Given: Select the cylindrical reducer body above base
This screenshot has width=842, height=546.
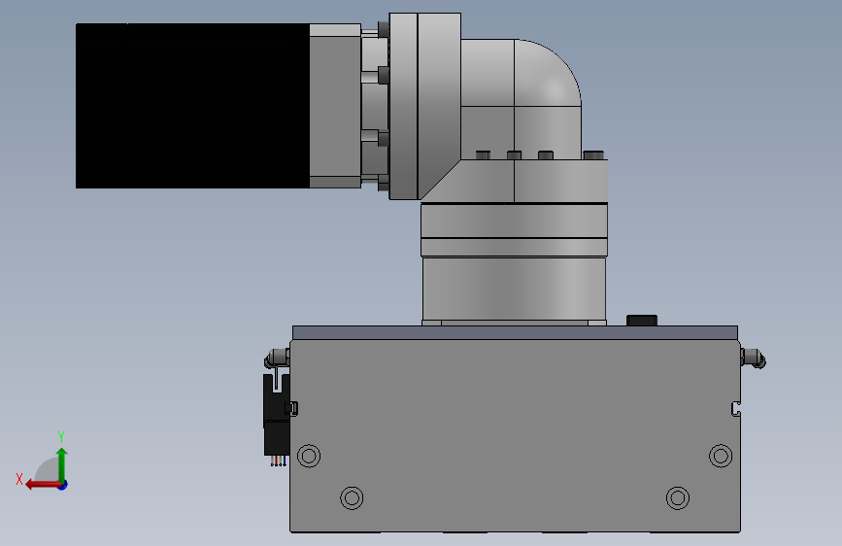Looking at the screenshot, I should click(515, 290).
